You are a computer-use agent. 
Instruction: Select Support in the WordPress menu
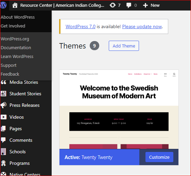point(8,65)
